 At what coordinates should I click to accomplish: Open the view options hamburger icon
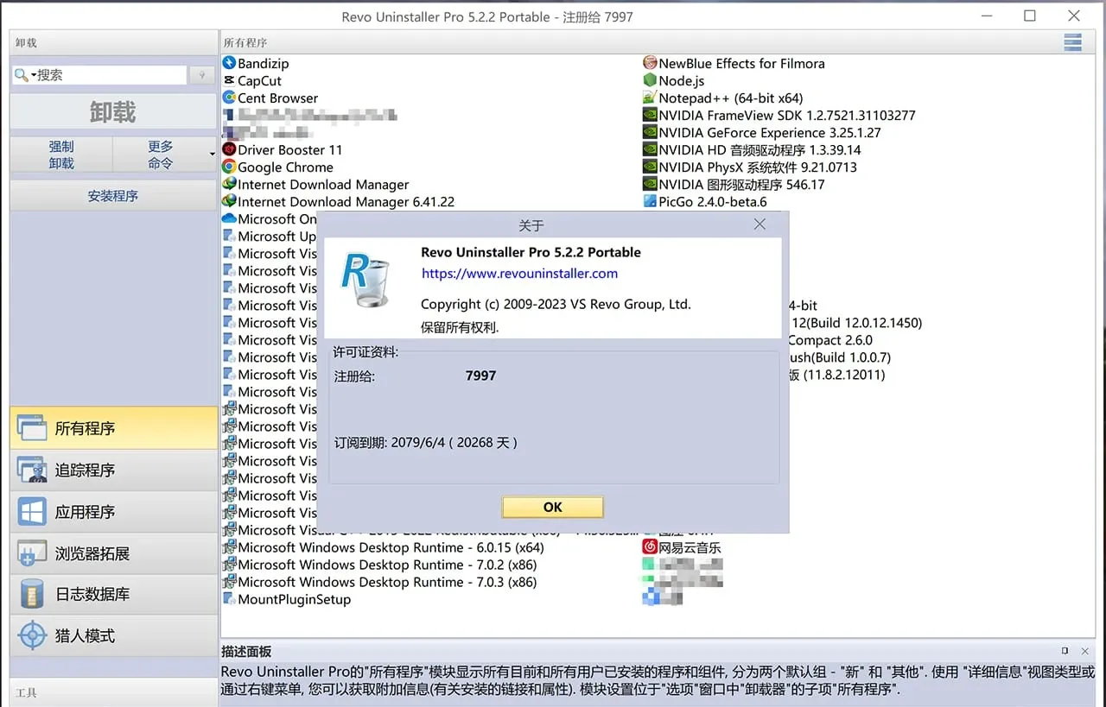[x=1073, y=42]
